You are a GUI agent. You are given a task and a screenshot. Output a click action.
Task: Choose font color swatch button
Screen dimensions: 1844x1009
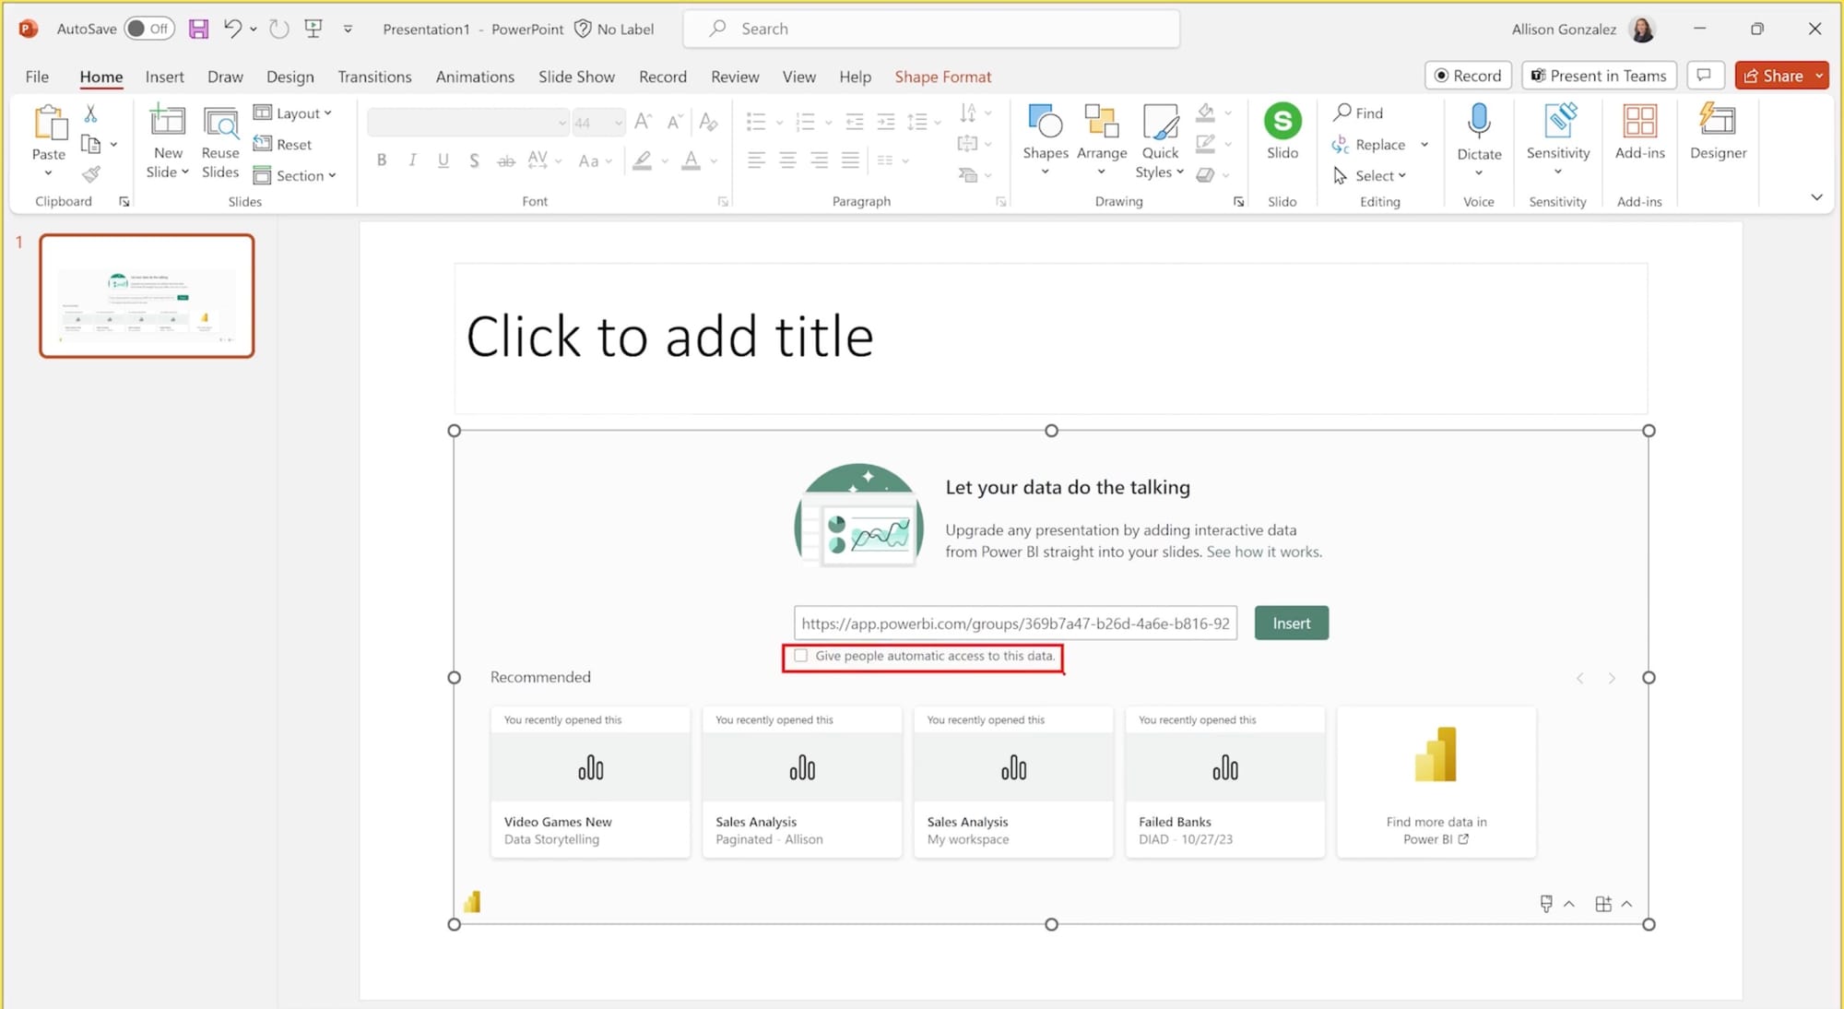[x=691, y=160]
